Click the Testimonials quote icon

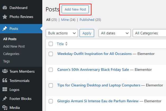5,80
